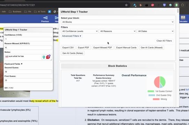Click Gen AI Cards (Notes) button
The width and height of the screenshot is (189, 125).
(73, 53)
